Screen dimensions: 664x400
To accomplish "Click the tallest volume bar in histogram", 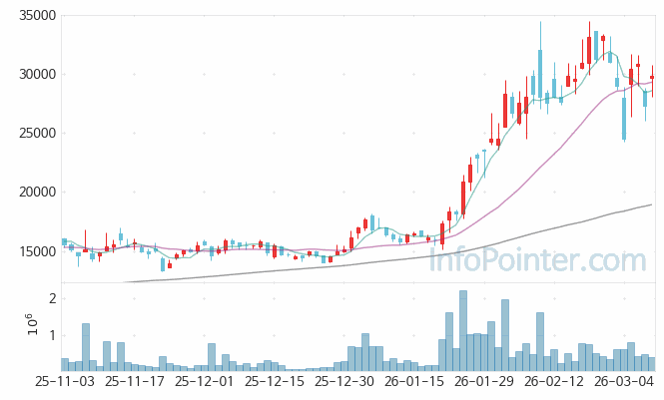I will (462, 331).
